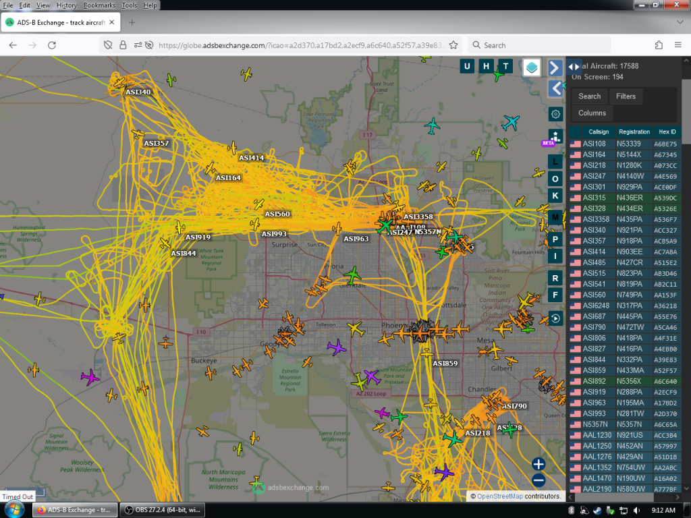Toggle the P map button
This screenshot has width=691, height=518.
555,239
